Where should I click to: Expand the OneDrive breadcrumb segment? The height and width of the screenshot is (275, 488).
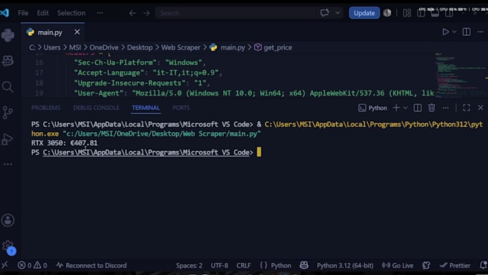104,47
